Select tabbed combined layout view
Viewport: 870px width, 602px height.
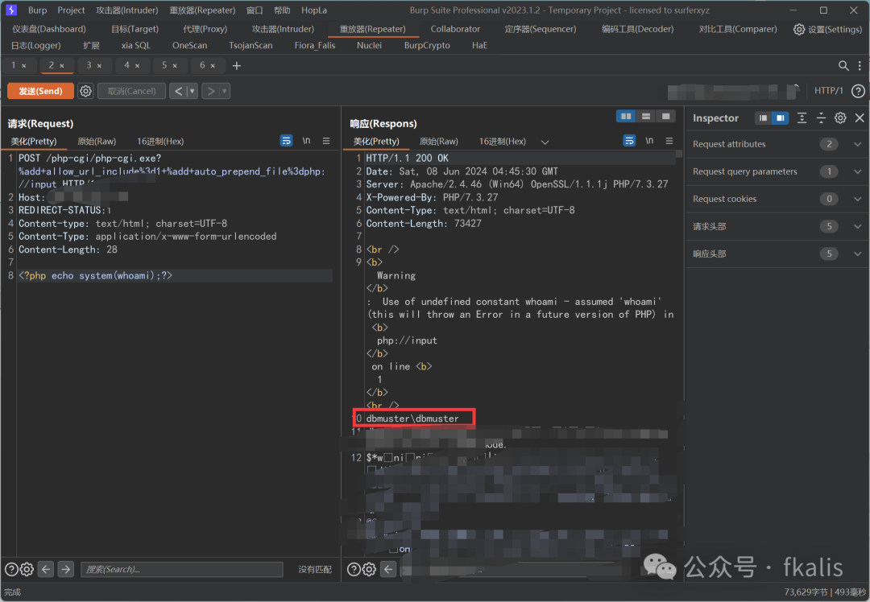coord(665,117)
